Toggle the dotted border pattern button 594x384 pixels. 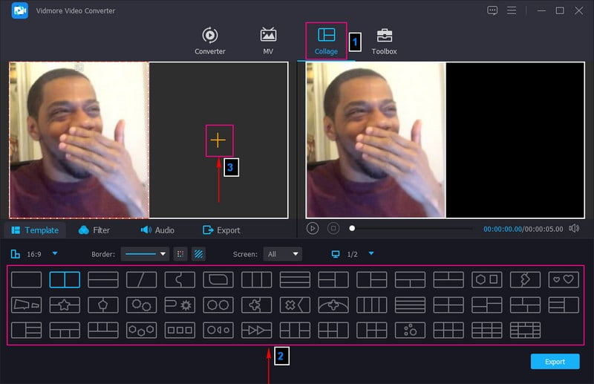[180, 254]
